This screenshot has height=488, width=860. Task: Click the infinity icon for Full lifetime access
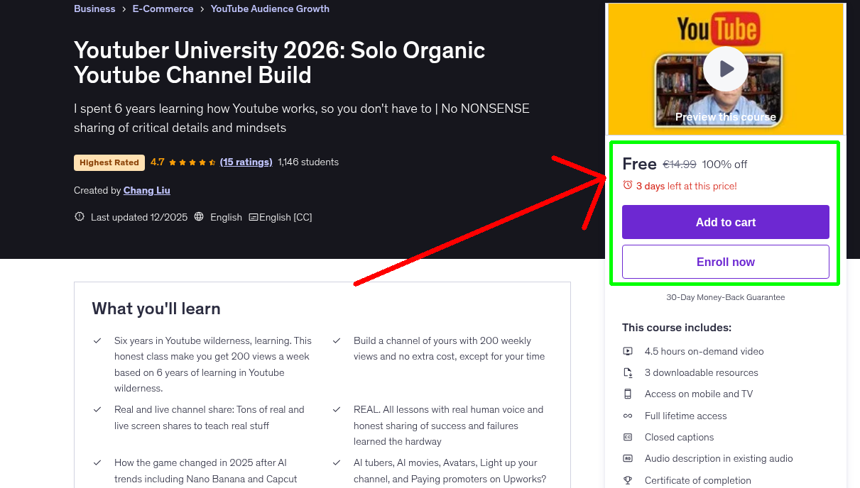point(628,416)
